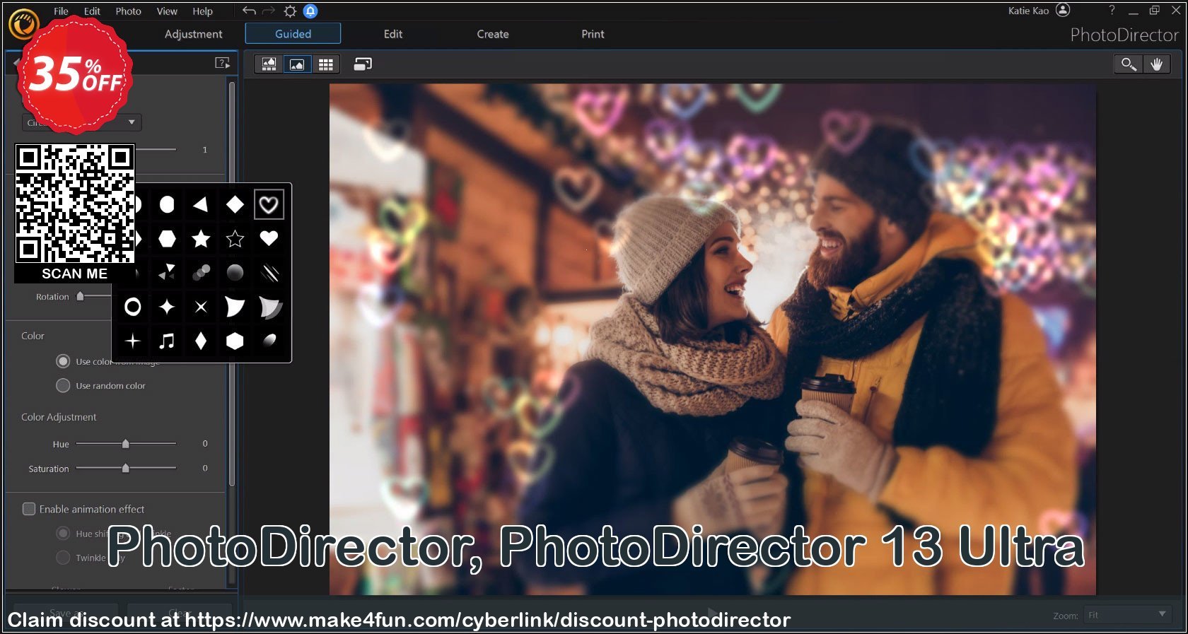Open the bokeh type dropdown arrow
This screenshot has height=634, width=1188.
tap(132, 122)
